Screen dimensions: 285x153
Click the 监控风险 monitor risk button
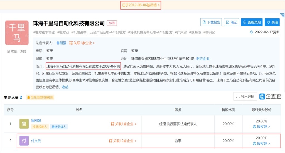coord(252,22)
